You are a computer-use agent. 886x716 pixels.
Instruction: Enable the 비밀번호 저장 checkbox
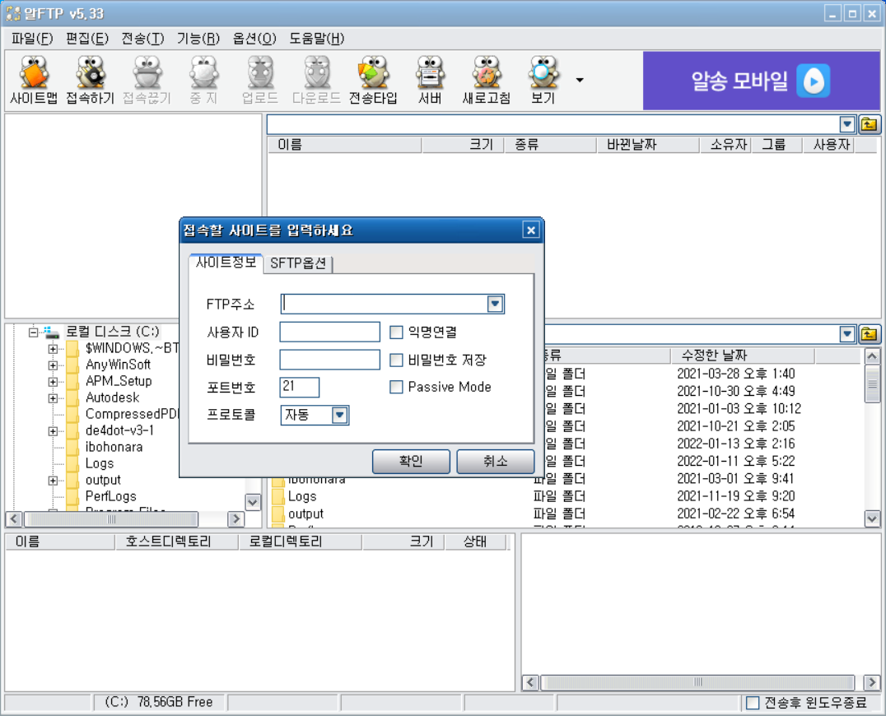coord(396,360)
